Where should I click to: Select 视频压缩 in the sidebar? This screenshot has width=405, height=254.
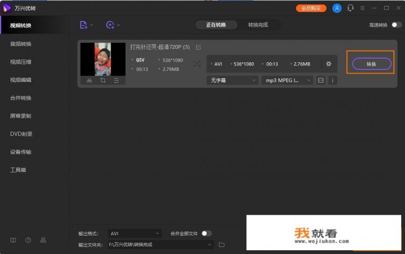pos(20,62)
